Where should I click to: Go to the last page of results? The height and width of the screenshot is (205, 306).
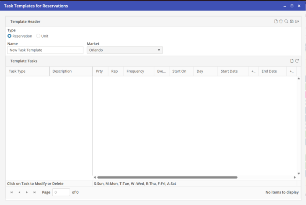[35, 192]
